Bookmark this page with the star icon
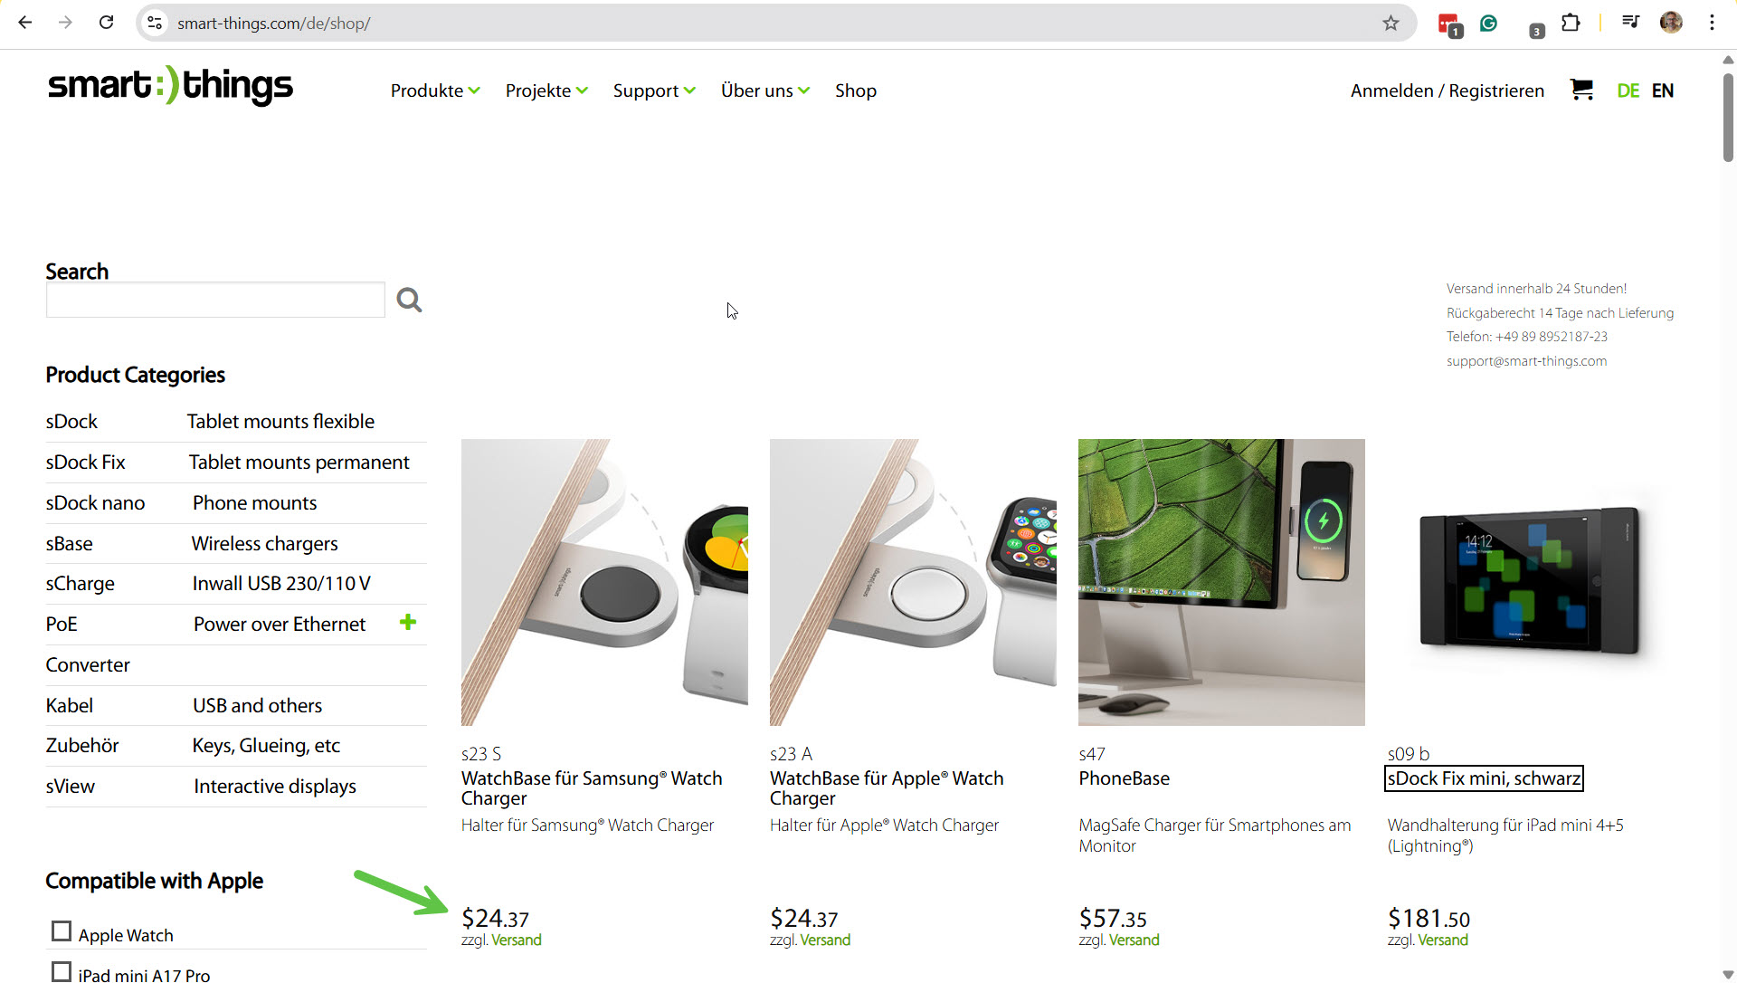Screen dimensions: 1737x983 pyautogui.click(x=1391, y=23)
